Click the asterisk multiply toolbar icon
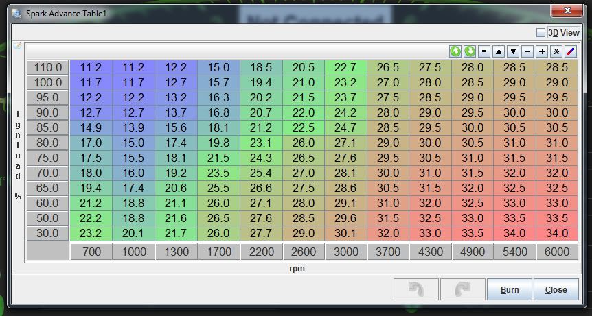 556,51
